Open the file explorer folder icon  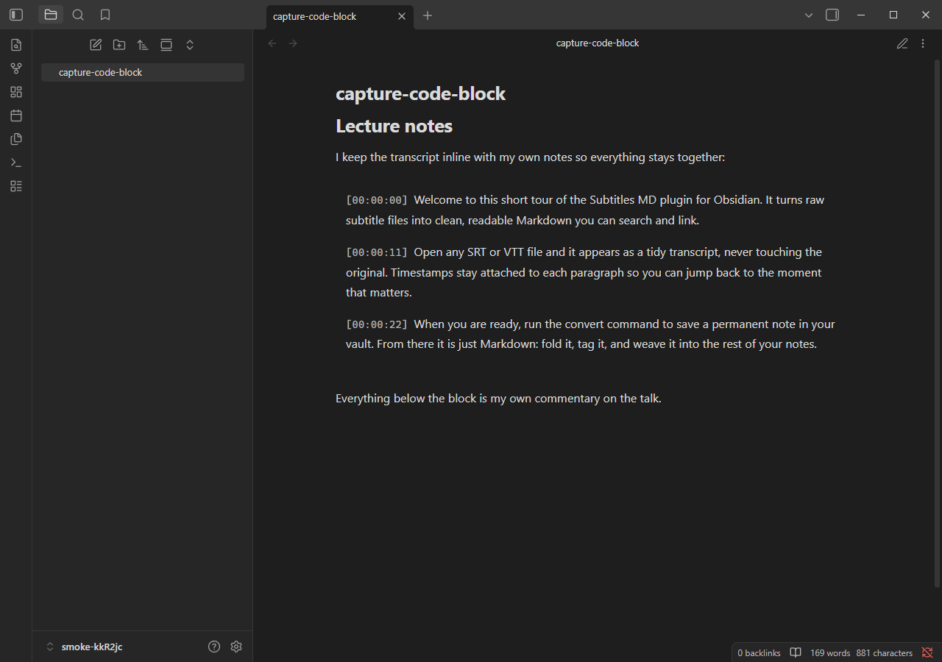tap(51, 15)
